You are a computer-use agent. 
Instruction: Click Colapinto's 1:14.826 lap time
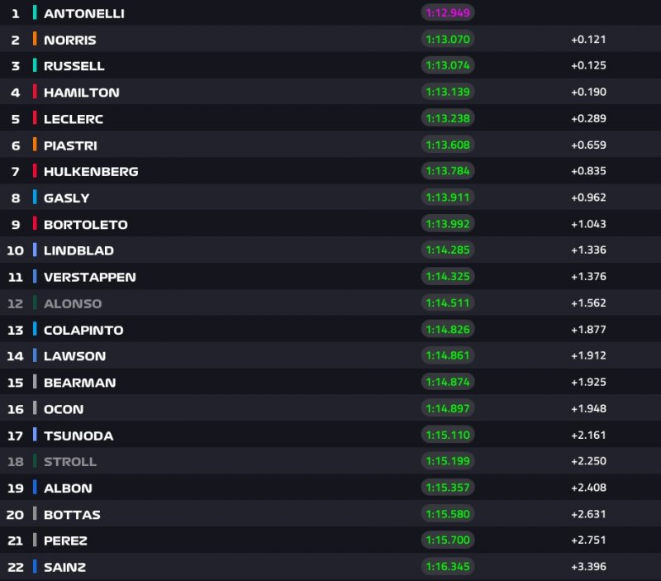448,329
